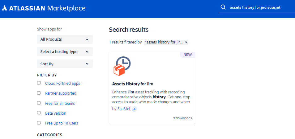Remove the search filter chip
Viewport: 295px width, 139px height.
186,42
